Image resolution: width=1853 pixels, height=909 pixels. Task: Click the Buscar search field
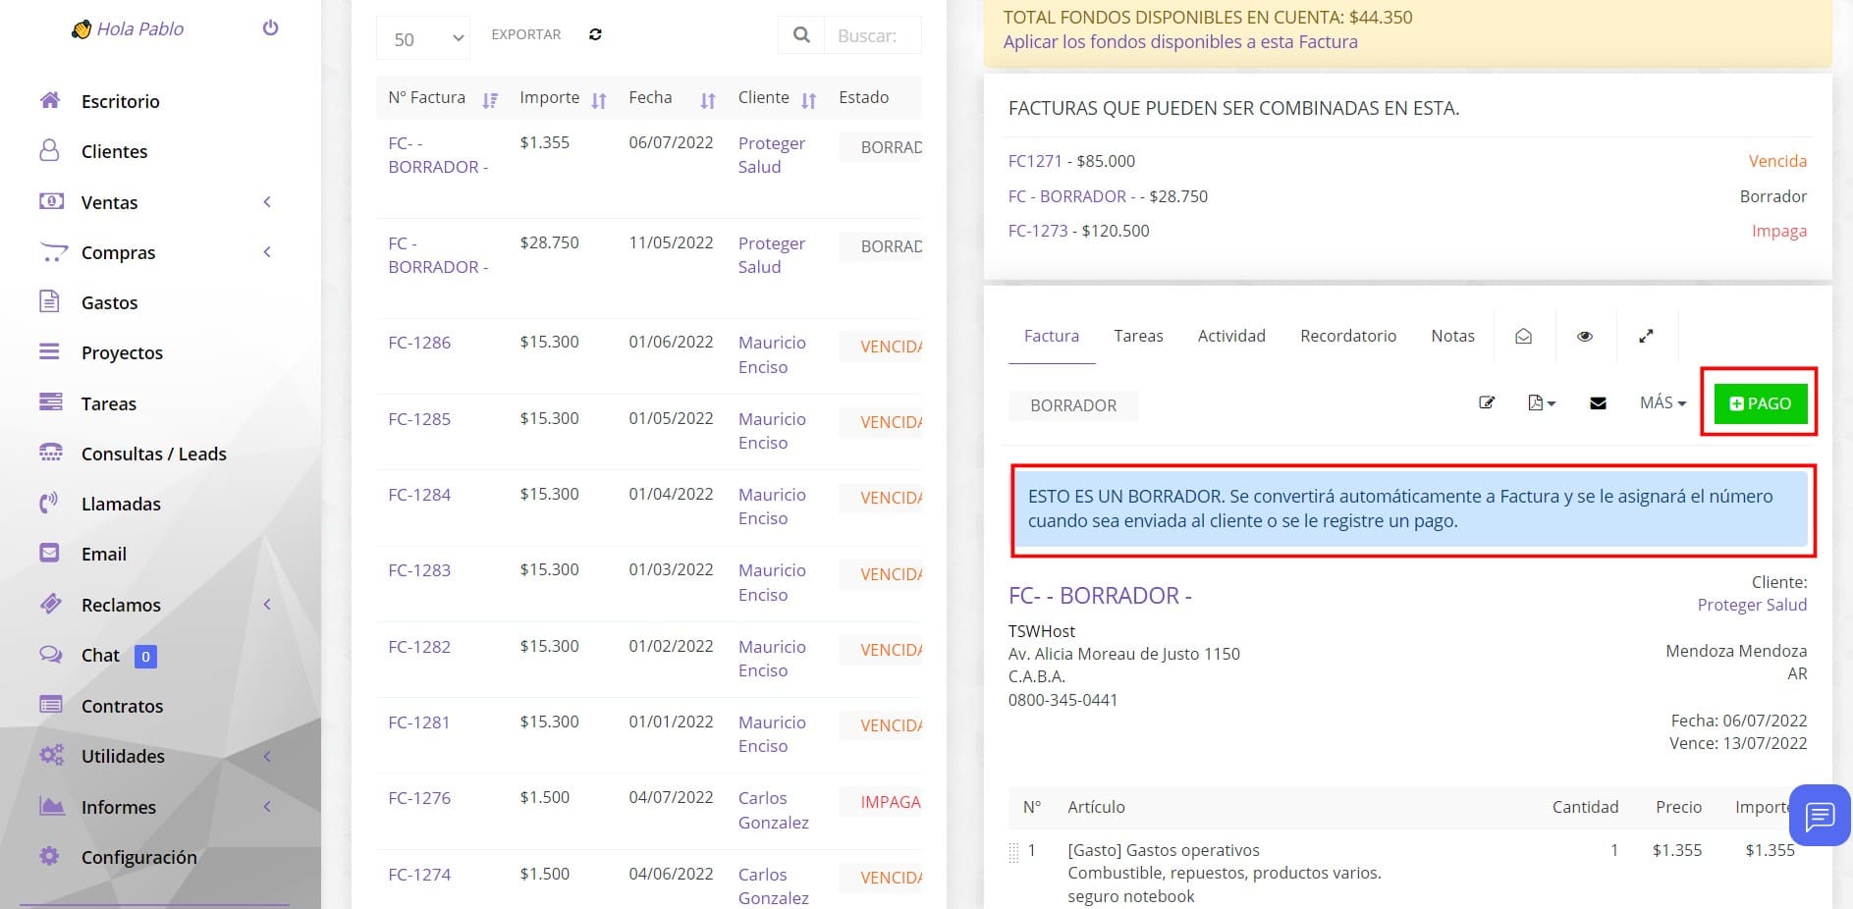point(873,35)
